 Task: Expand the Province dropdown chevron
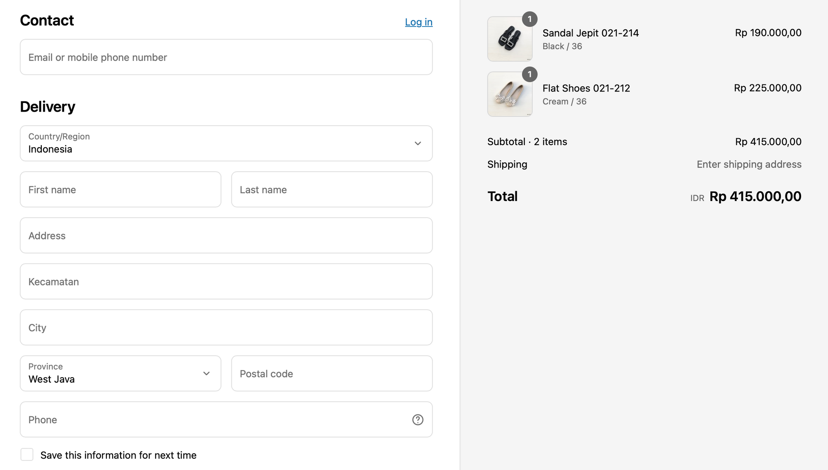(x=206, y=373)
